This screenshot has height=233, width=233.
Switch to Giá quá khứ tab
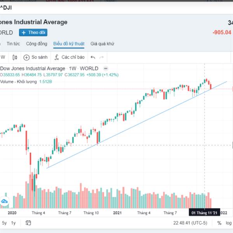[x=102, y=43]
